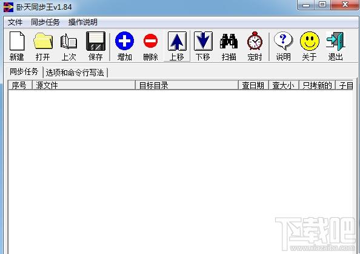The width and height of the screenshot is (360, 254).
Task: Exit the program with 退出 door icon
Action: click(335, 46)
